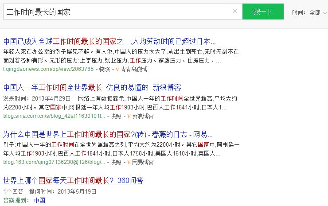328x206 pixels.
Task: Open the 新浪博客 source link
Action: [x=143, y=116]
